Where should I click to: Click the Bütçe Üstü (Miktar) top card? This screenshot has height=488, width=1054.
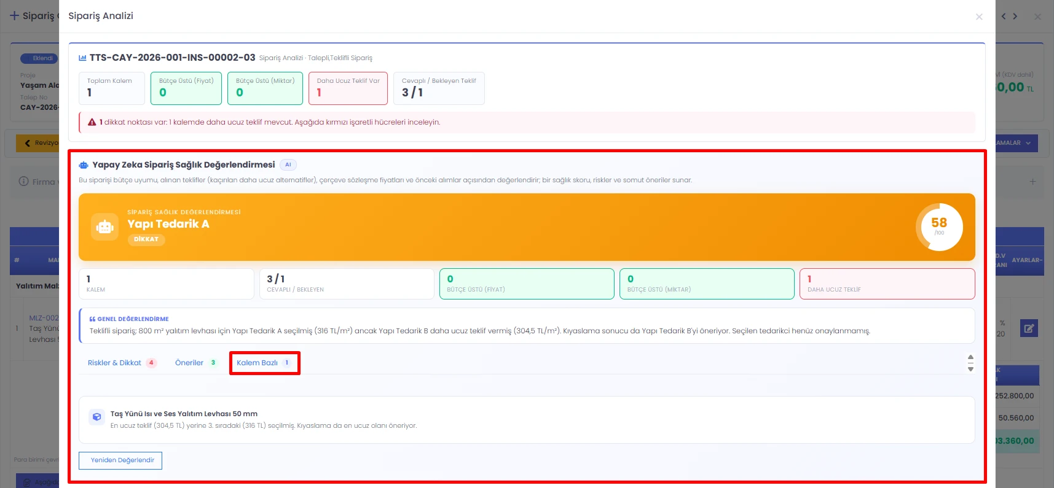pos(265,88)
